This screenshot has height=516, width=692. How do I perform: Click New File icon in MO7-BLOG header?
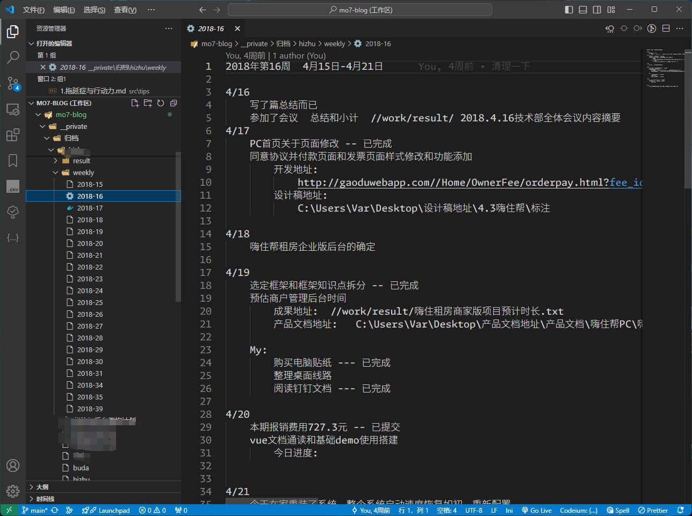tap(135, 103)
